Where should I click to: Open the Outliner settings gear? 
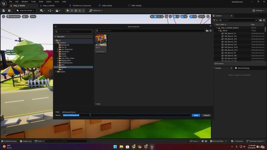[x=264, y=20]
